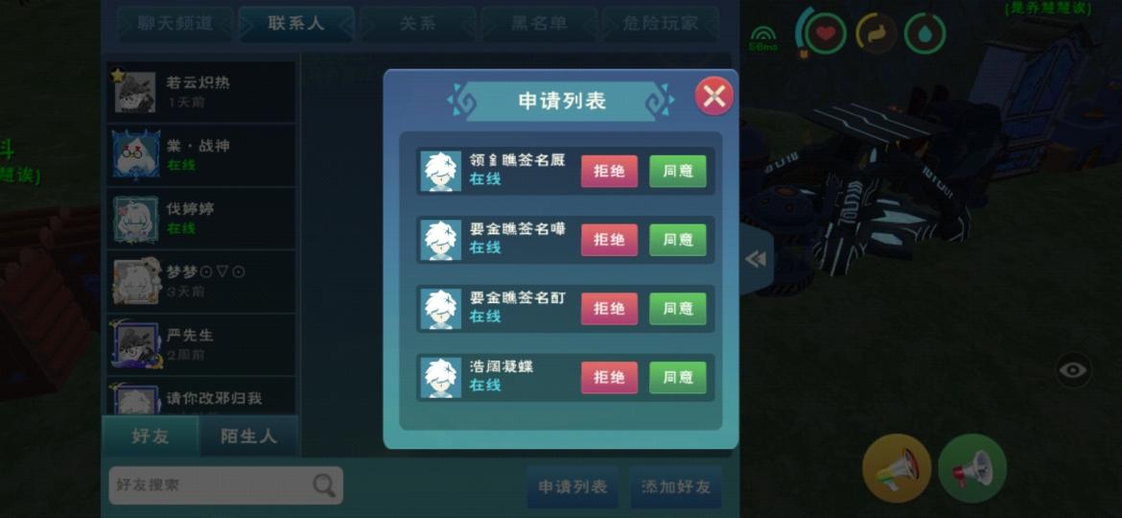Click the heart health status icon
The width and height of the screenshot is (1122, 518).
click(x=826, y=33)
